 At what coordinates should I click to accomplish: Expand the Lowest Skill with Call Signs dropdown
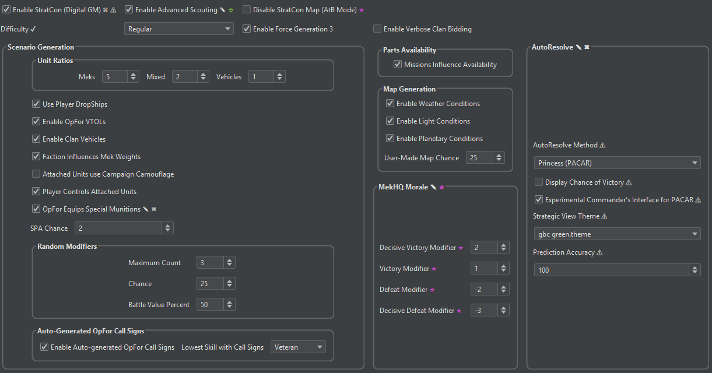[x=298, y=347]
